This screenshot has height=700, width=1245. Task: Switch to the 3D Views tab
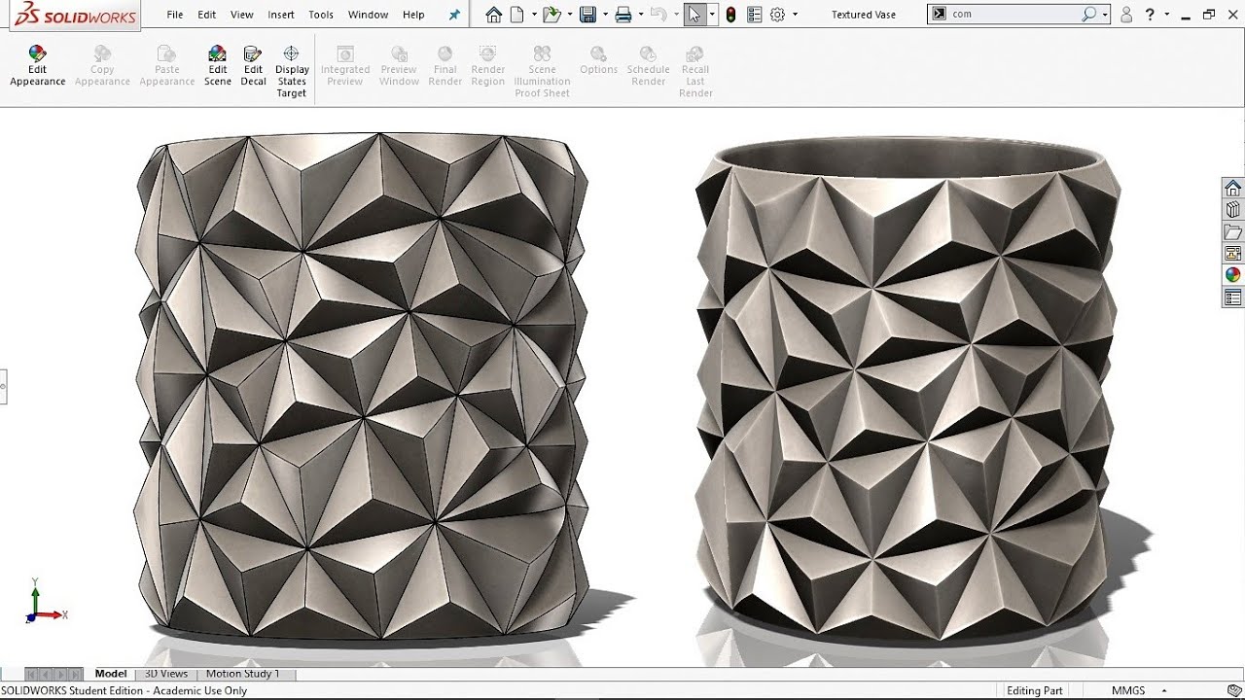coord(166,674)
